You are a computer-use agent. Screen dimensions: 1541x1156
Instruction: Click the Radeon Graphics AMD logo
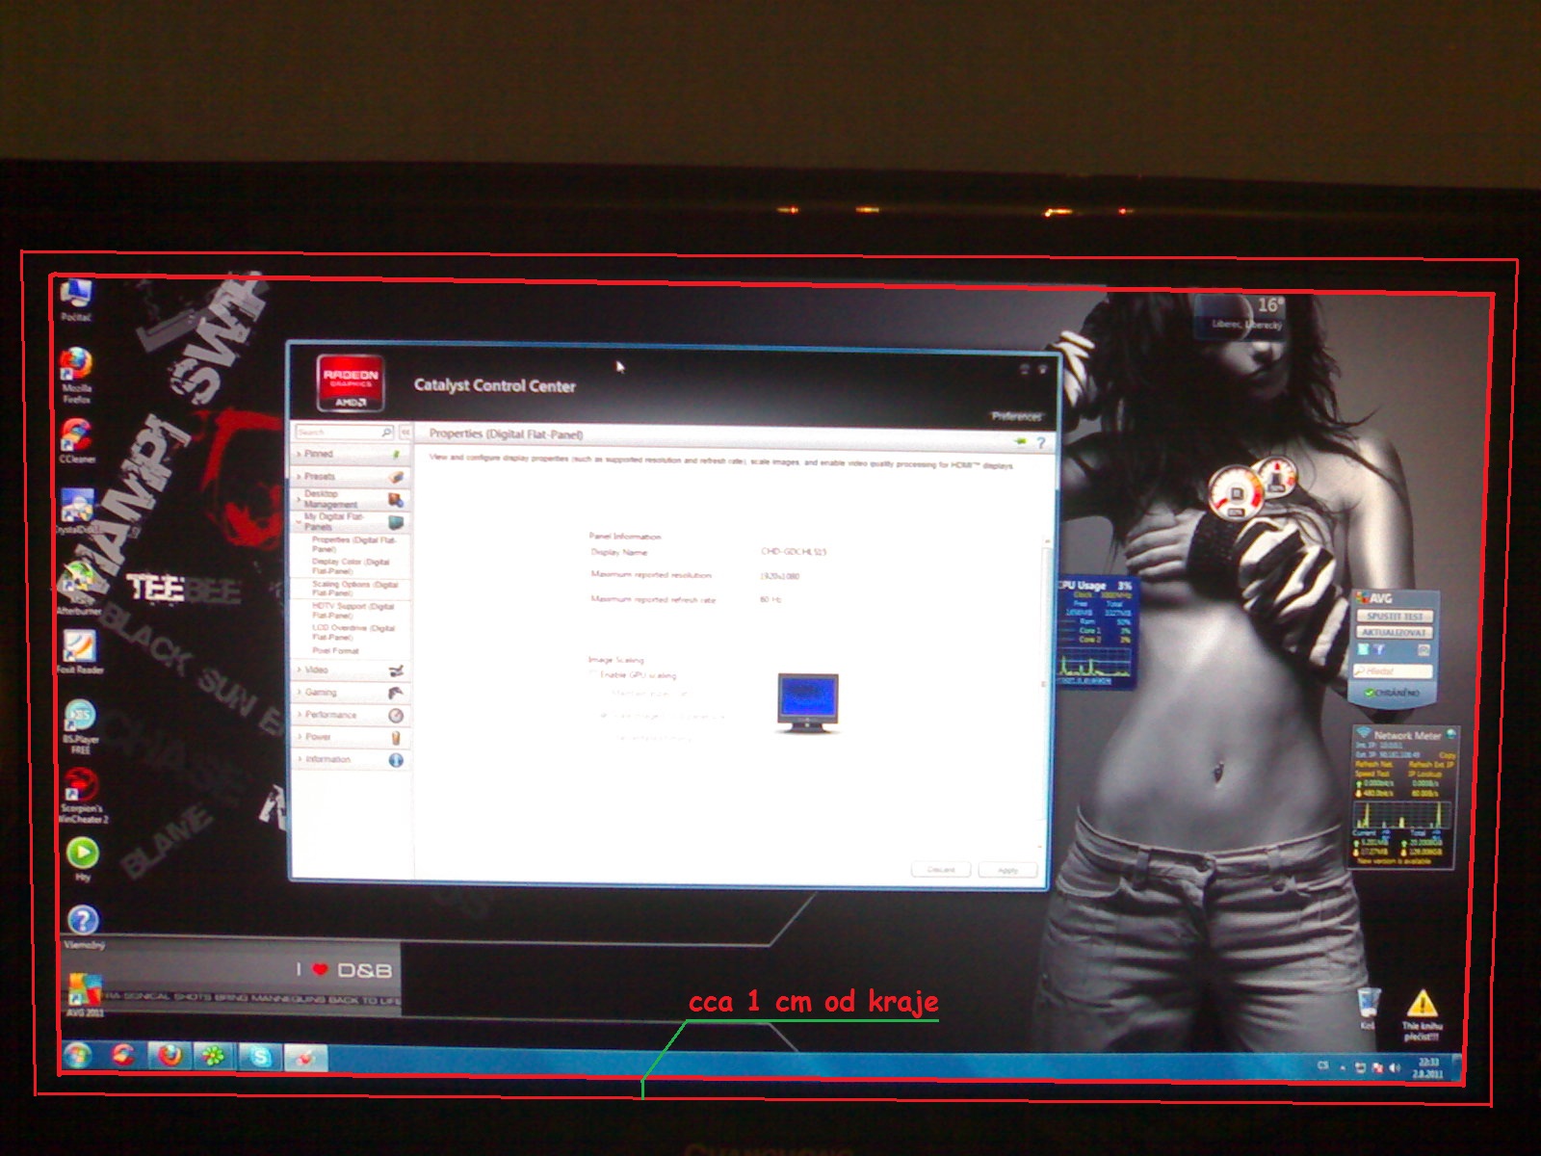coord(351,385)
